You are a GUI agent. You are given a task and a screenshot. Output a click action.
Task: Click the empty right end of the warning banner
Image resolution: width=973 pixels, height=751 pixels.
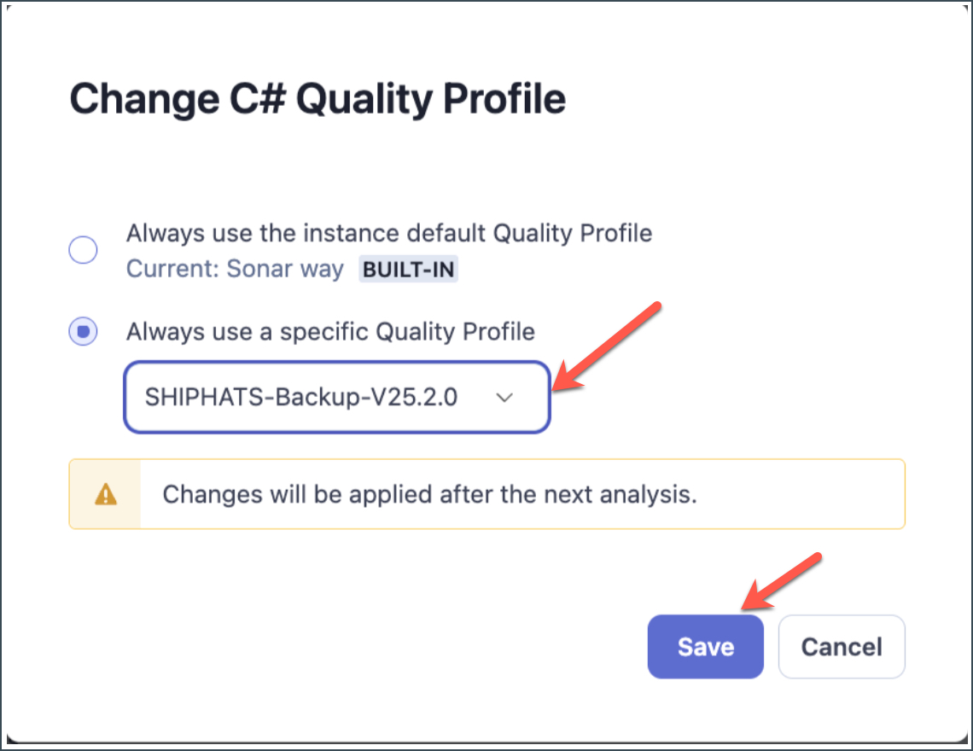click(x=811, y=495)
